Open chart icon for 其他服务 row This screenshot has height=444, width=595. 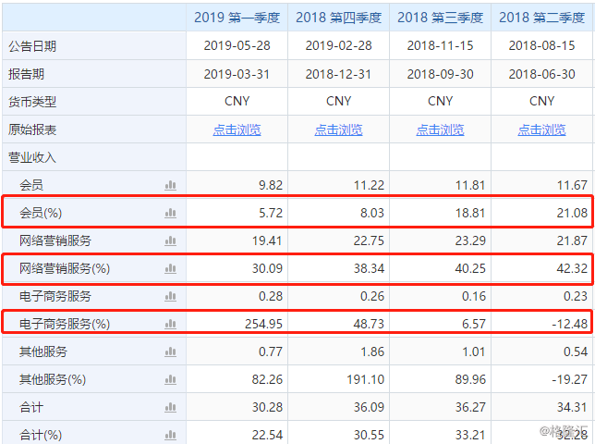(x=170, y=351)
